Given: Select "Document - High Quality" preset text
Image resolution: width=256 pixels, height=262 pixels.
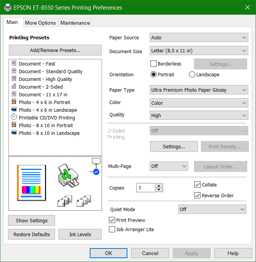Looking at the screenshot, I should click(45, 79).
